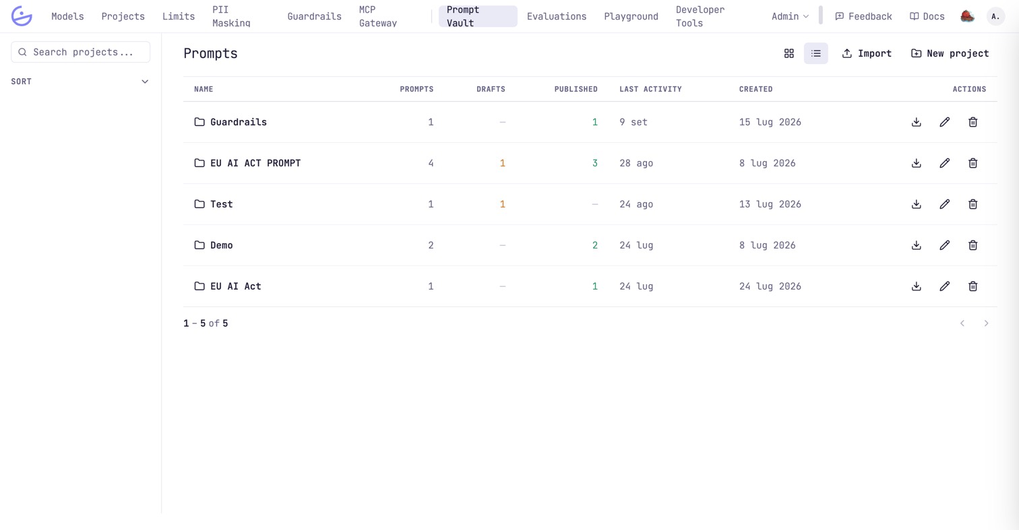
Task: Delete the Demo project
Action: coord(972,245)
